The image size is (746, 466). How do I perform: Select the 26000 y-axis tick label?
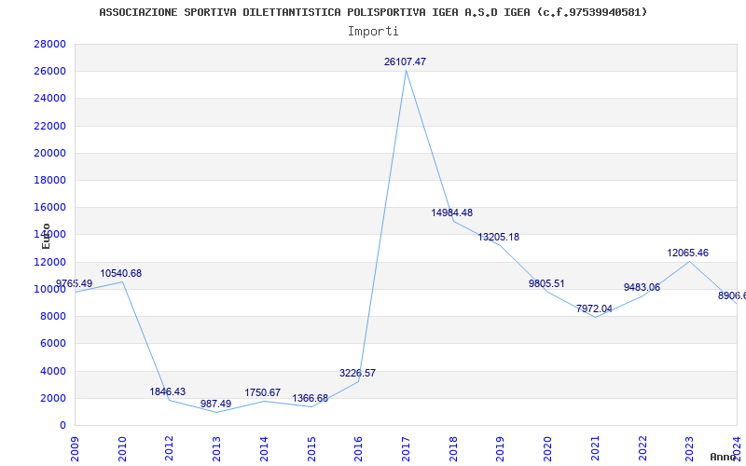click(x=50, y=72)
